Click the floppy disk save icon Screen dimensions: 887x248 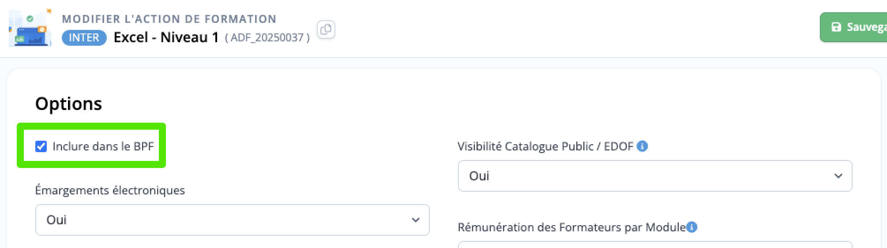(836, 27)
